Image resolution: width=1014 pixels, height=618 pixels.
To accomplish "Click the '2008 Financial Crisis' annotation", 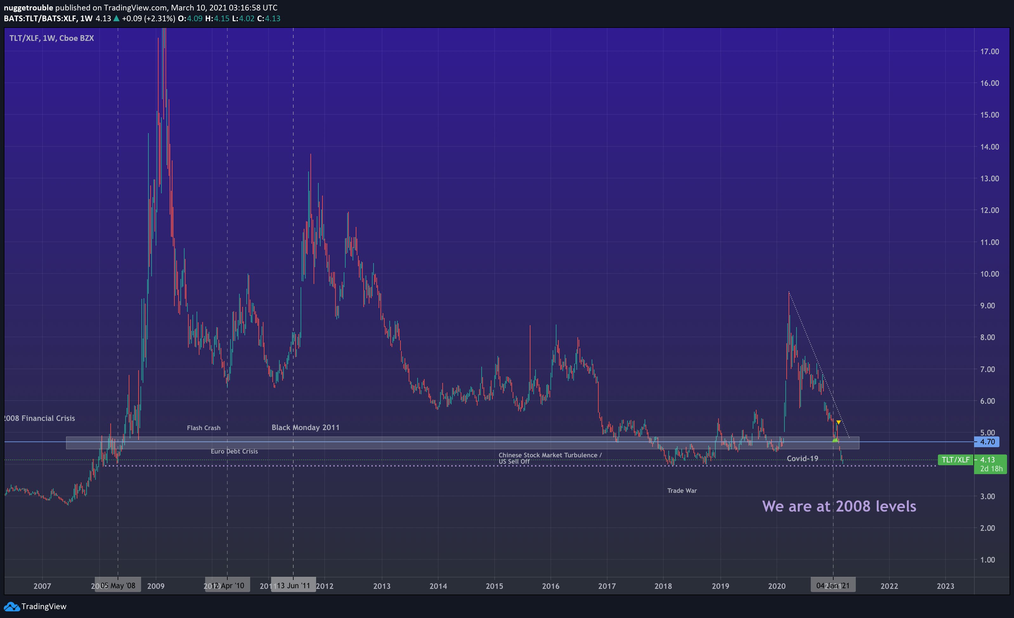I will point(40,418).
